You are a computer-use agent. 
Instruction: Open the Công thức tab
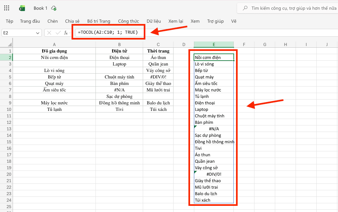[129, 21]
